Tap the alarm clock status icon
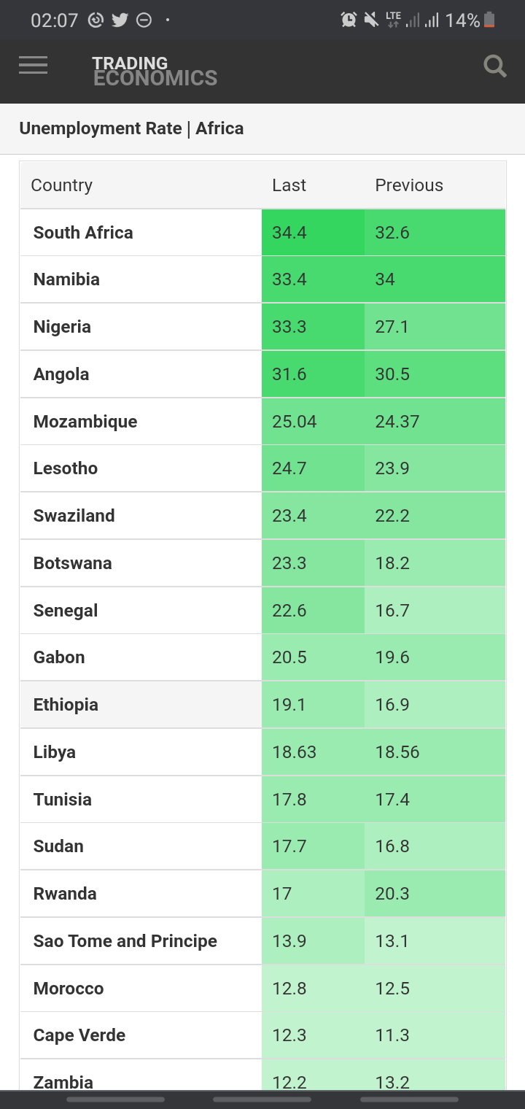 (349, 20)
